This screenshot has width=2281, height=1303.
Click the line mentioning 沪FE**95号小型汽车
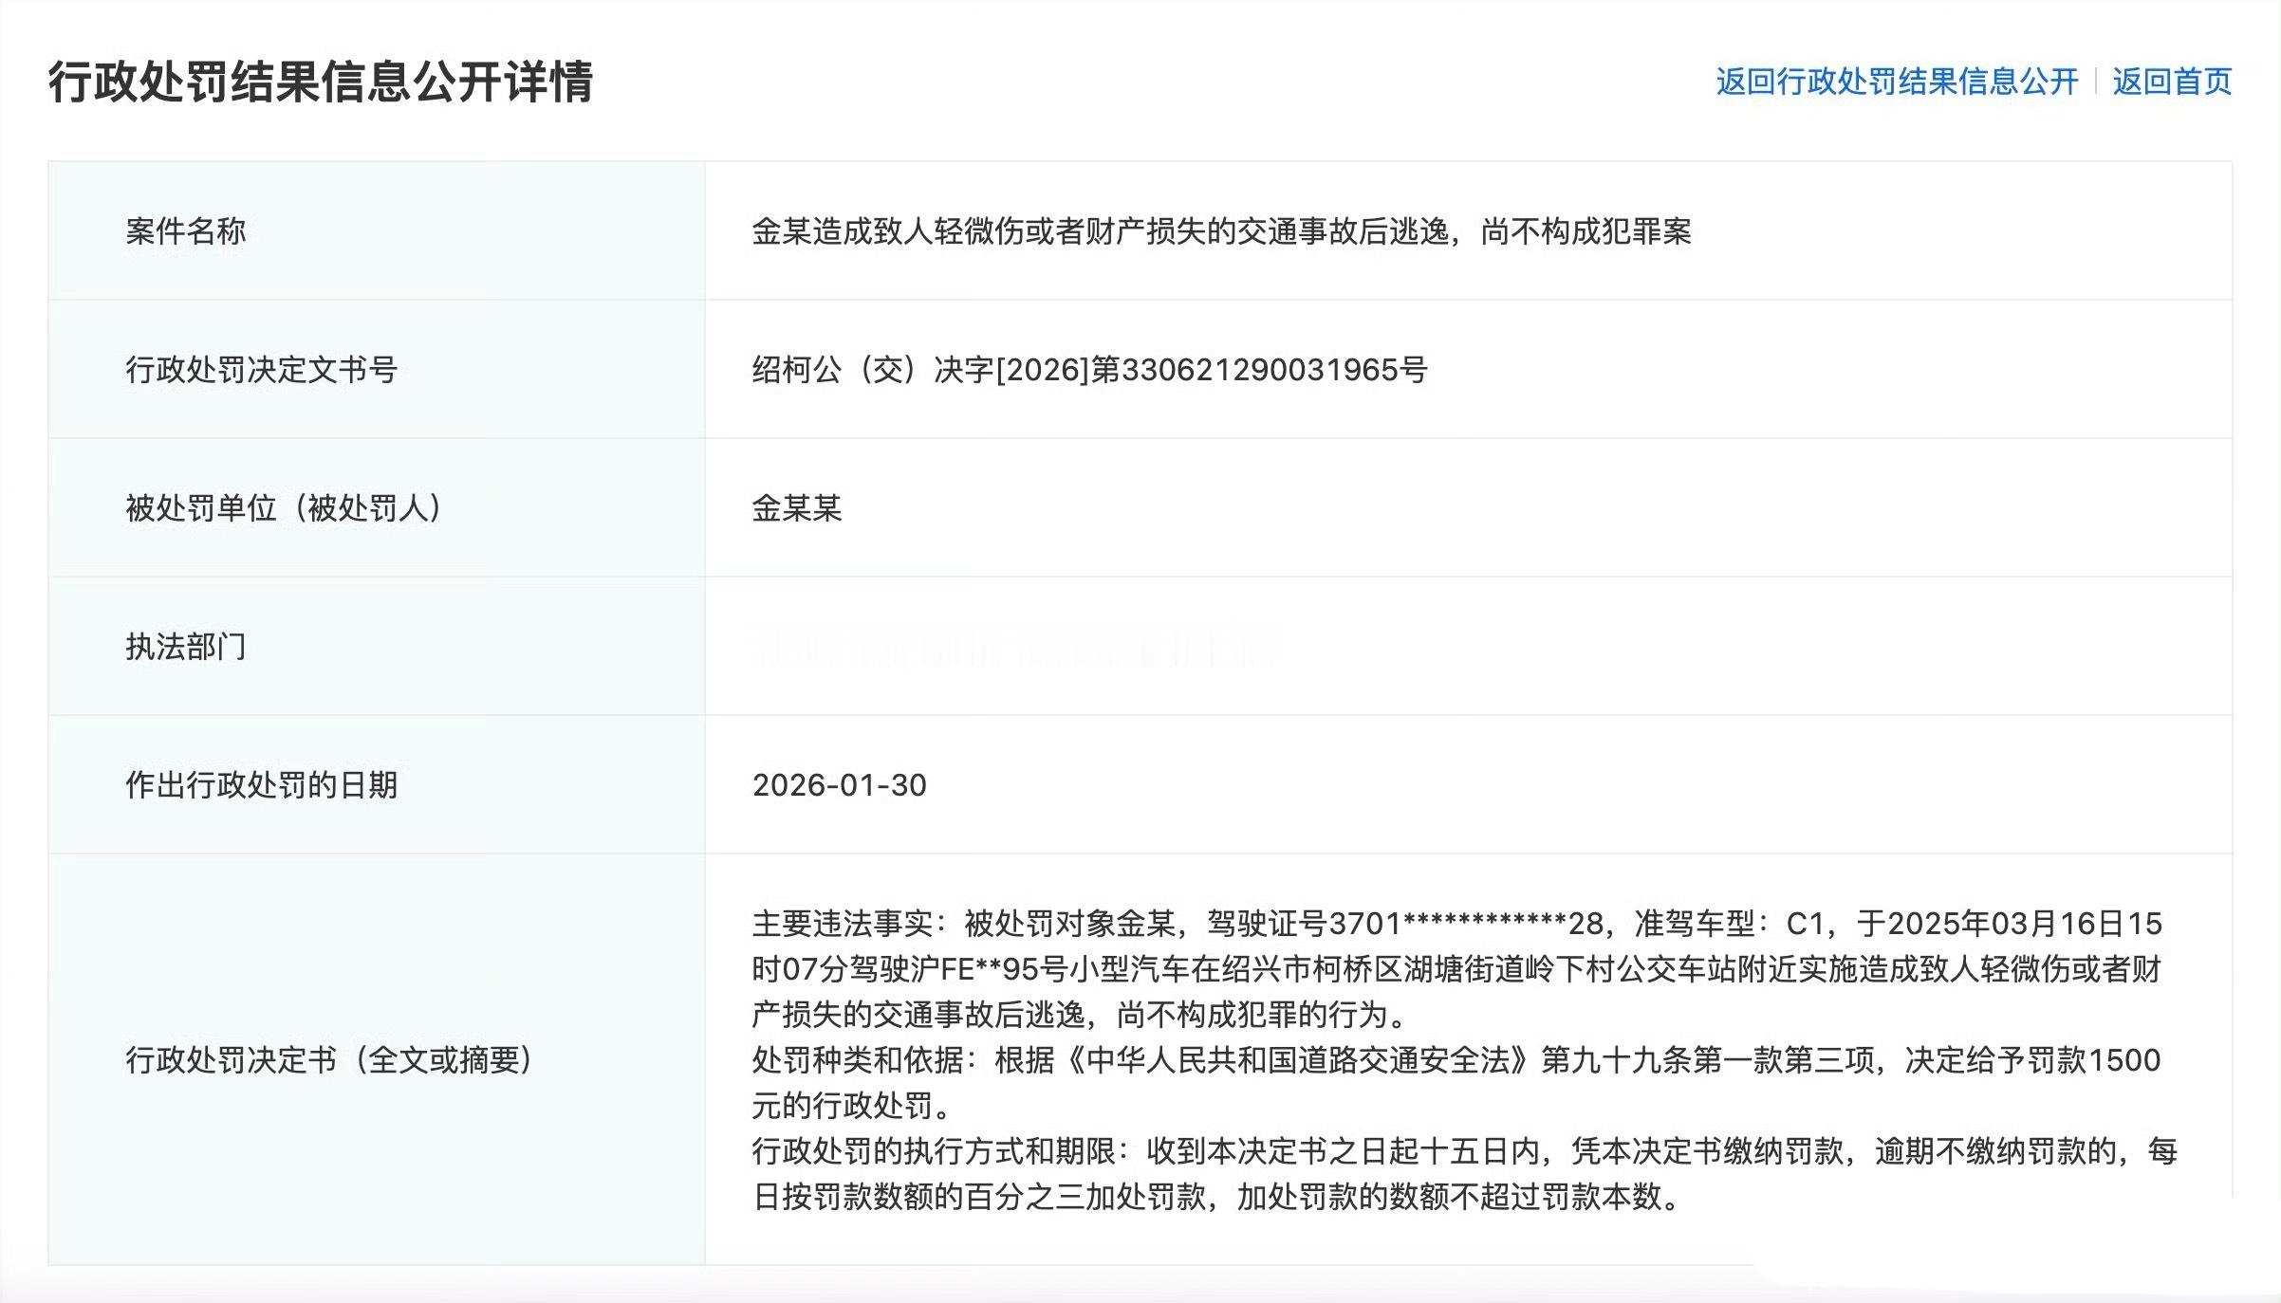point(1456,968)
